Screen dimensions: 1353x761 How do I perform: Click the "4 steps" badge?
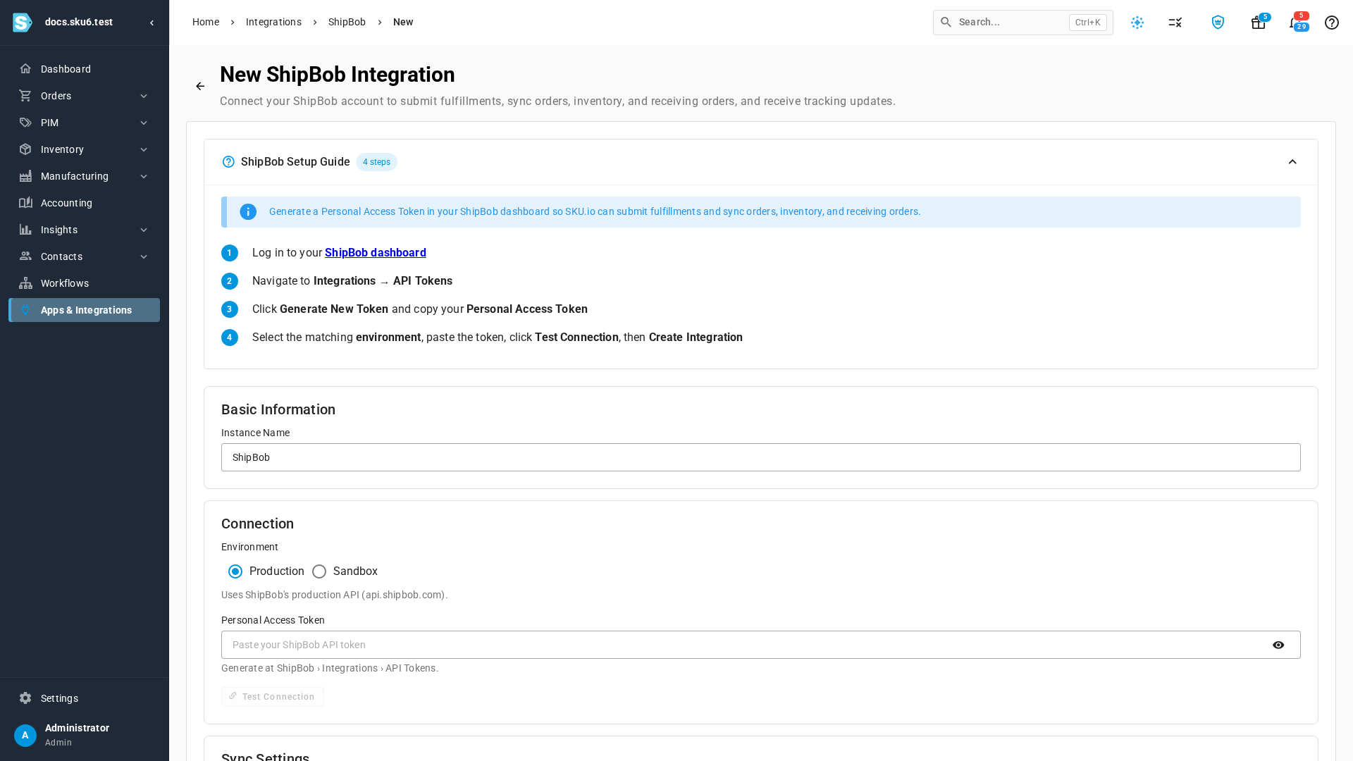click(x=376, y=162)
